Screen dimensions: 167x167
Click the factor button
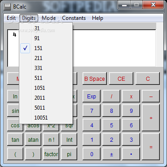click(x=51, y=154)
